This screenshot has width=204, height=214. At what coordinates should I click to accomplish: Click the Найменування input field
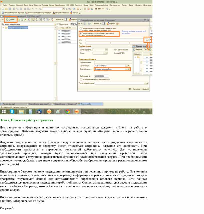point(113,62)
